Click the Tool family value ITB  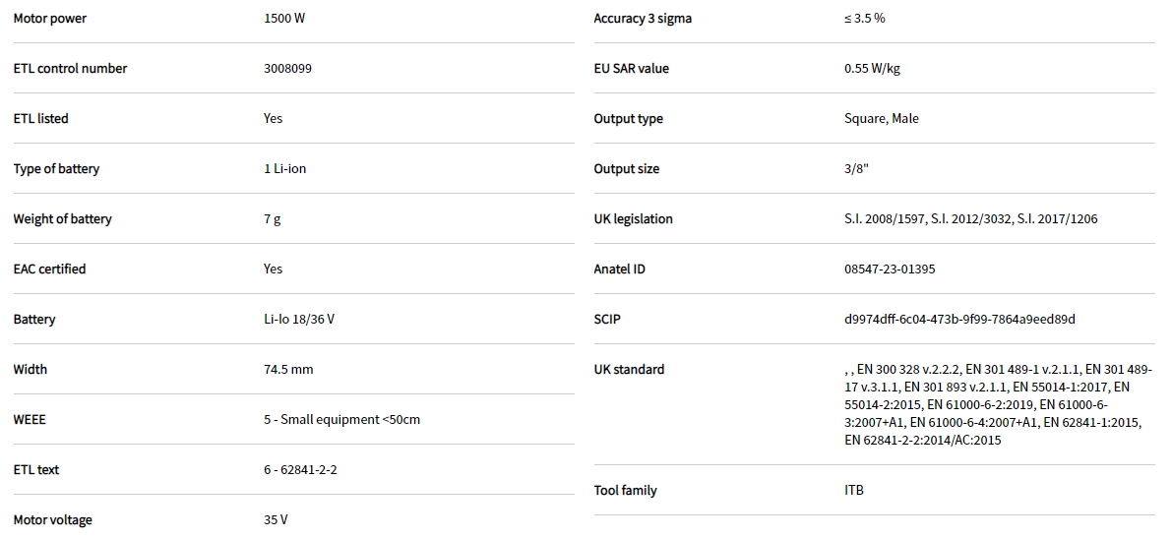tap(853, 491)
